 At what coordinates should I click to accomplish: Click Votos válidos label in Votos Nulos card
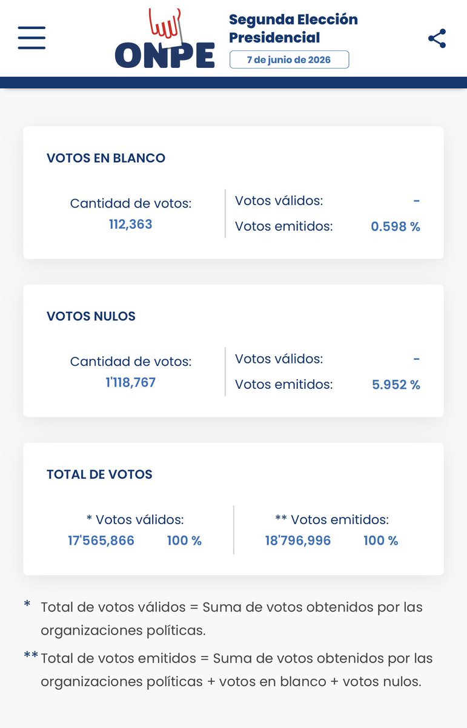(x=279, y=359)
